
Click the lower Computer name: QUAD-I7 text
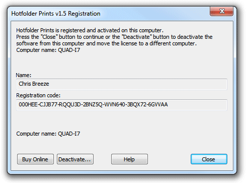pyautogui.click(x=48, y=134)
